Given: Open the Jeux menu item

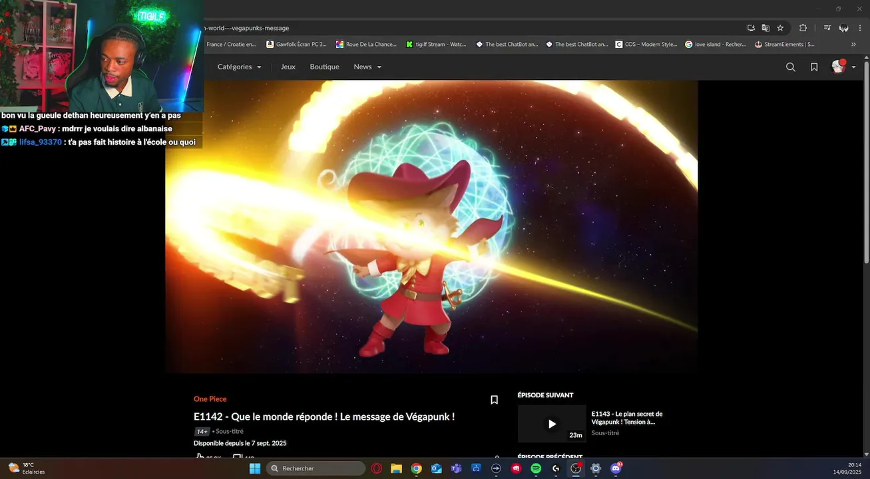Looking at the screenshot, I should (x=288, y=67).
